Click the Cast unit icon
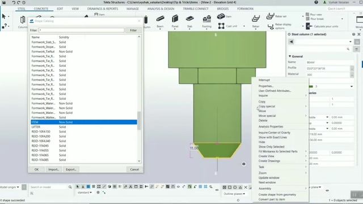 pos(221,26)
